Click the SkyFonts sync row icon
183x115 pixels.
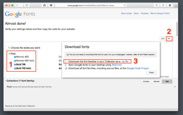(x=66, y=65)
